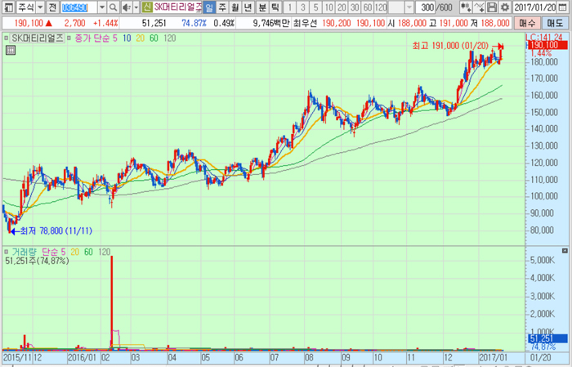The height and width of the screenshot is (367, 572).
Task: Click the 매도 sell button
Action: pyautogui.click(x=555, y=23)
